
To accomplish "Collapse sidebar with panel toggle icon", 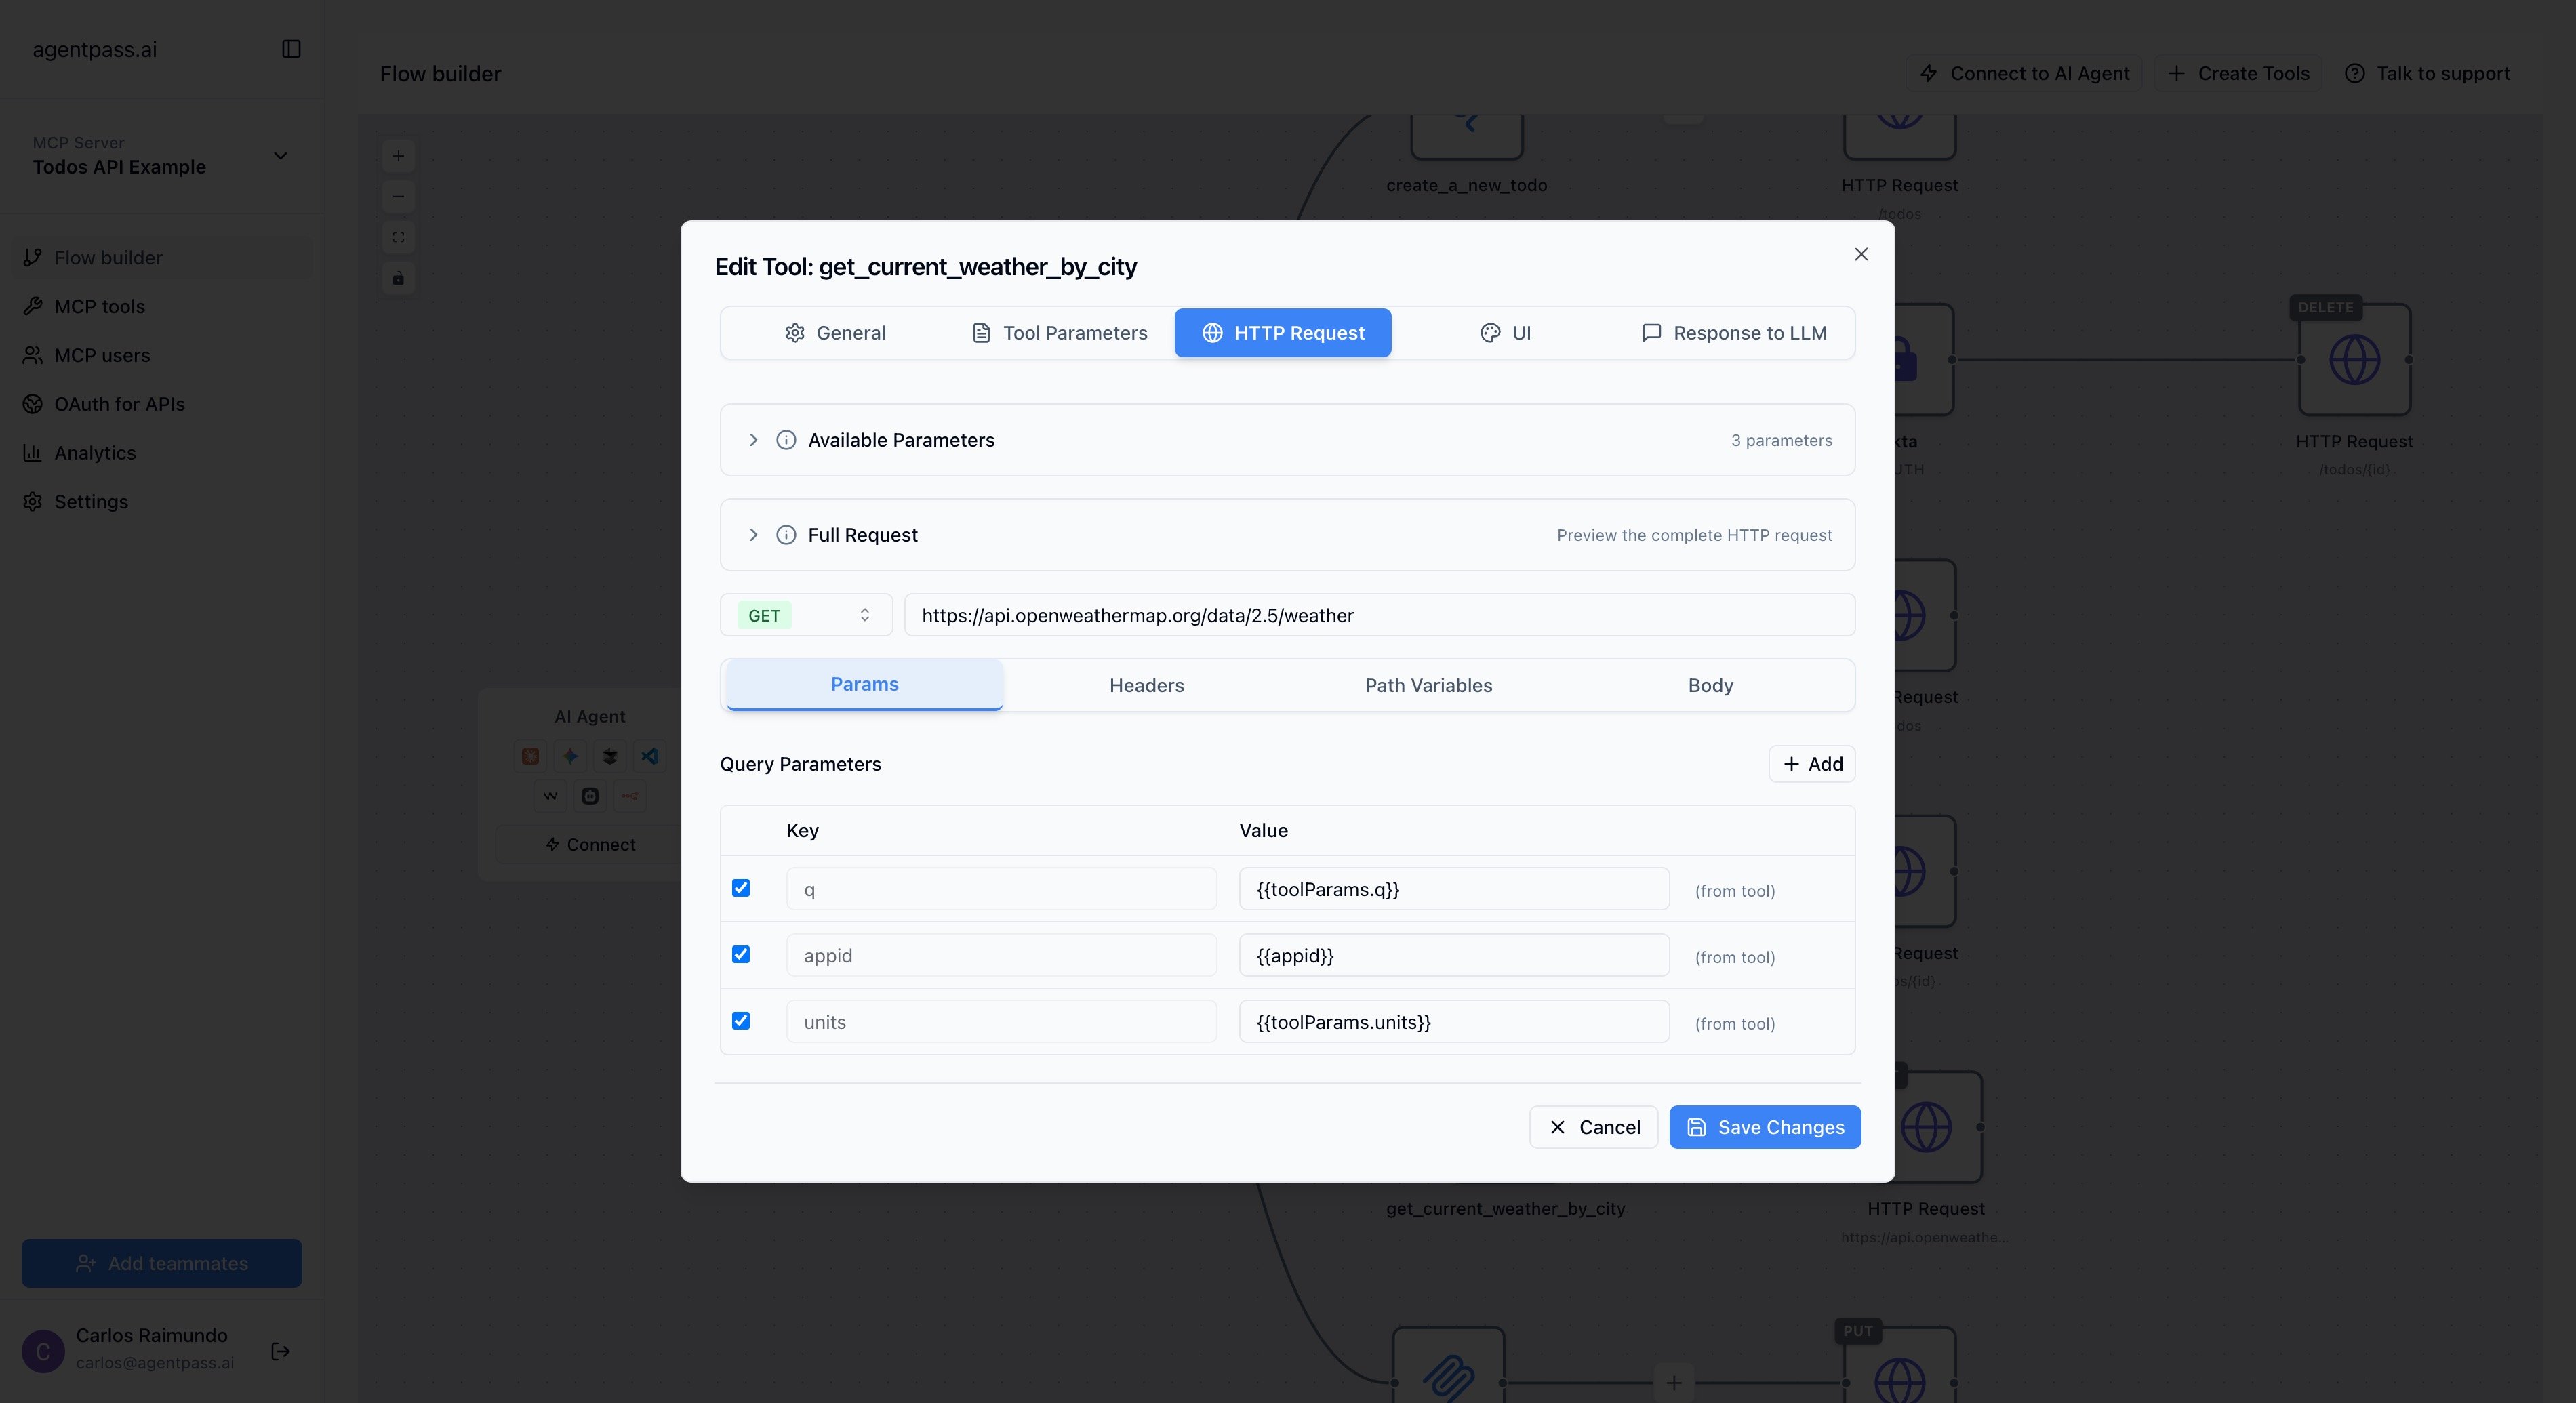I will click(291, 49).
